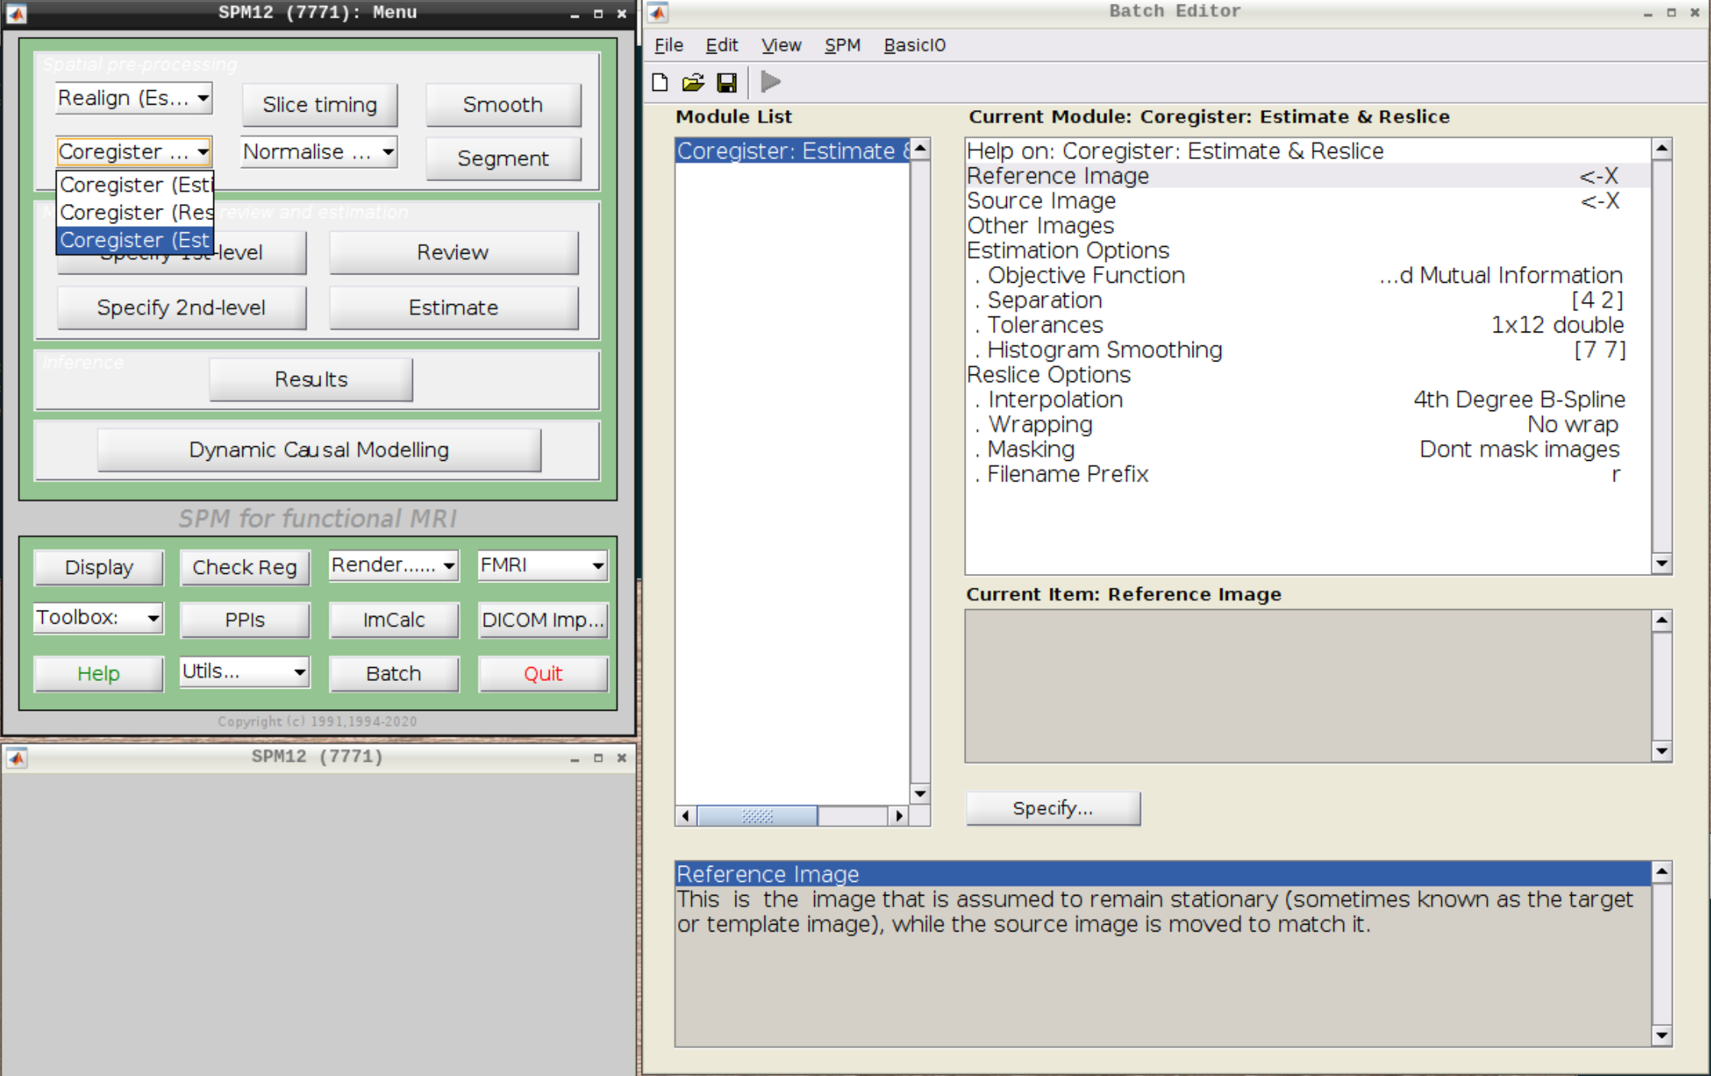Expand the Normalise ... dropdown
Viewport: 1711px width, 1076px height.
319,151
